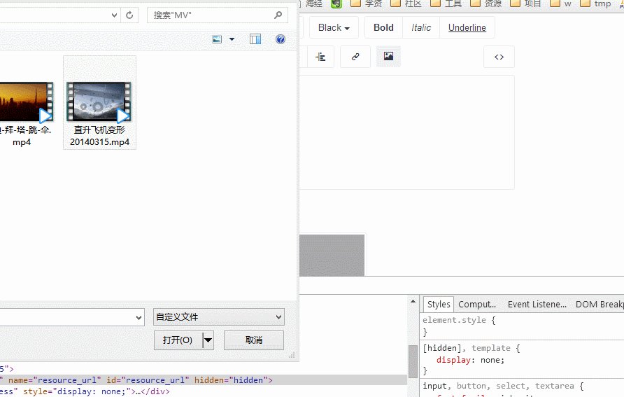624x397 pixels.
Task: Click the 打开(O) button
Action: click(178, 340)
